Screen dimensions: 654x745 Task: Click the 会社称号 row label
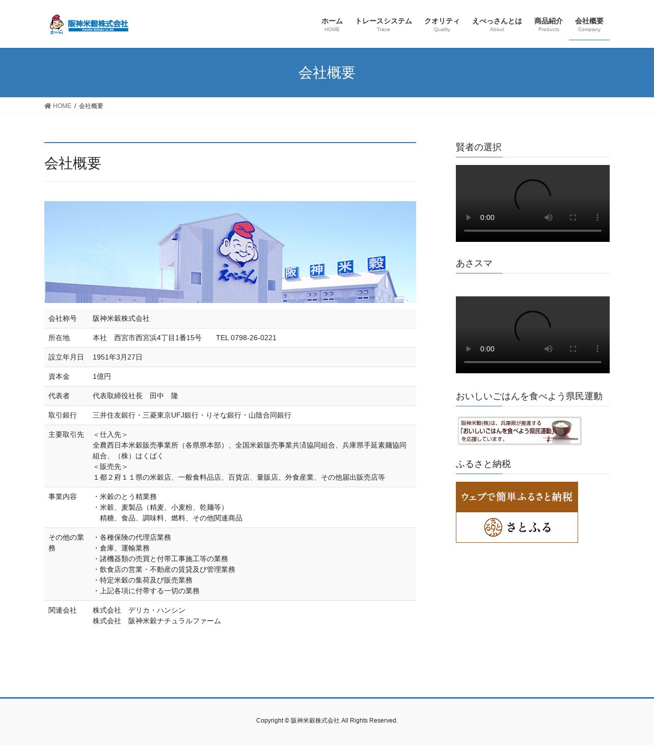tap(63, 319)
